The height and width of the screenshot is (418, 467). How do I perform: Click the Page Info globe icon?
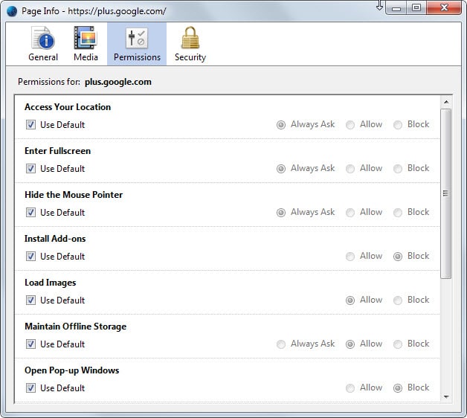coord(12,11)
